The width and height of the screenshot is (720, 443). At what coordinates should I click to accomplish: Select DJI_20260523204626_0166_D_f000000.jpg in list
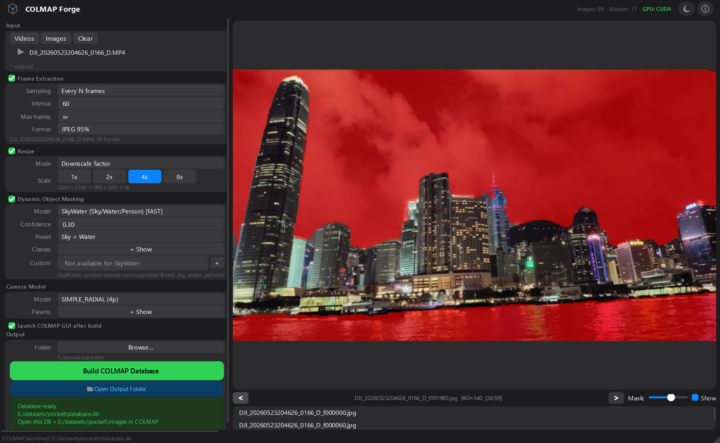pyautogui.click(x=473, y=413)
